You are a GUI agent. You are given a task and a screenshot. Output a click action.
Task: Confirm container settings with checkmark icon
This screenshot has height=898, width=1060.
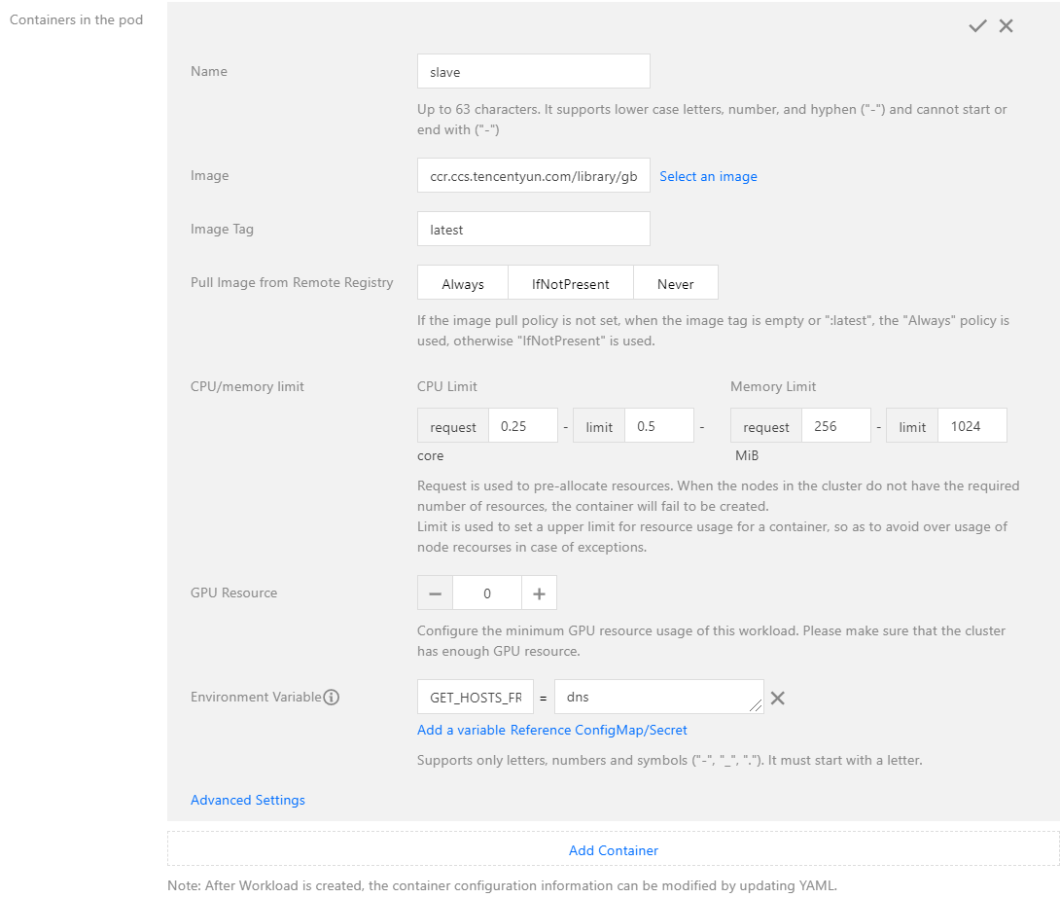[x=977, y=26]
